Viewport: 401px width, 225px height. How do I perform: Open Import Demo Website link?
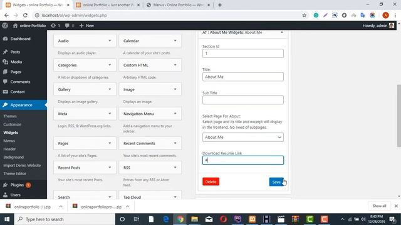[x=22, y=165]
